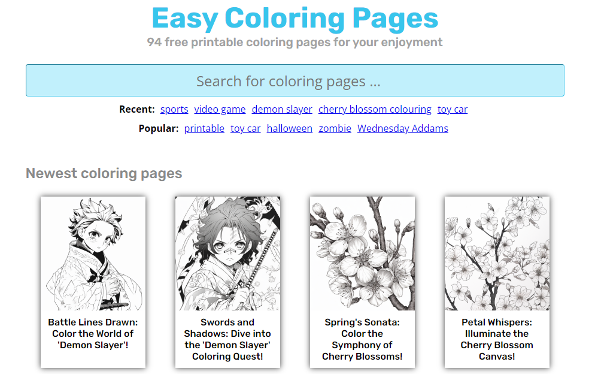Select the recent 'demon slayer' link

(x=282, y=109)
